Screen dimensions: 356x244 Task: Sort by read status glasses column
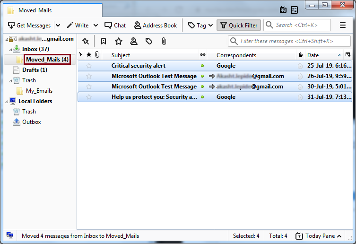click(x=203, y=55)
